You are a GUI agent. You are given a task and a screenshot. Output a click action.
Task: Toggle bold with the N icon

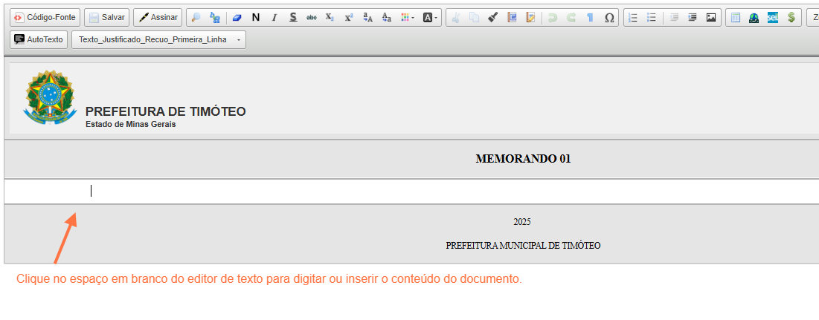pos(255,17)
